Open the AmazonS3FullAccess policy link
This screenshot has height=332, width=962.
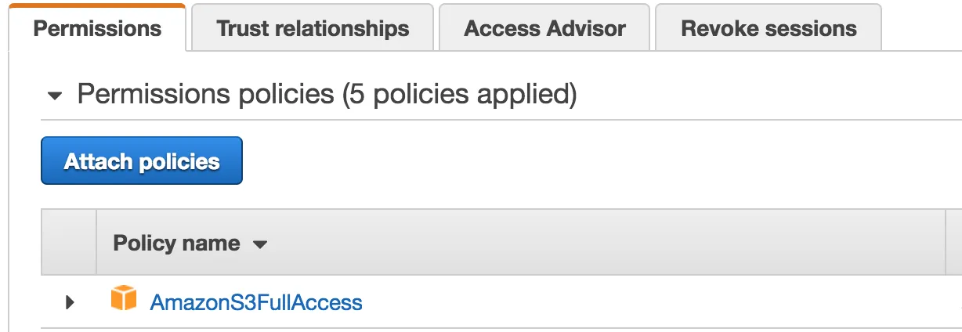point(256,302)
